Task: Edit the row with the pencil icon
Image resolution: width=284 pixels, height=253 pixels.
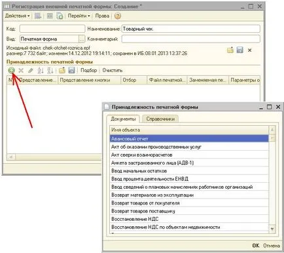Action: (31, 70)
